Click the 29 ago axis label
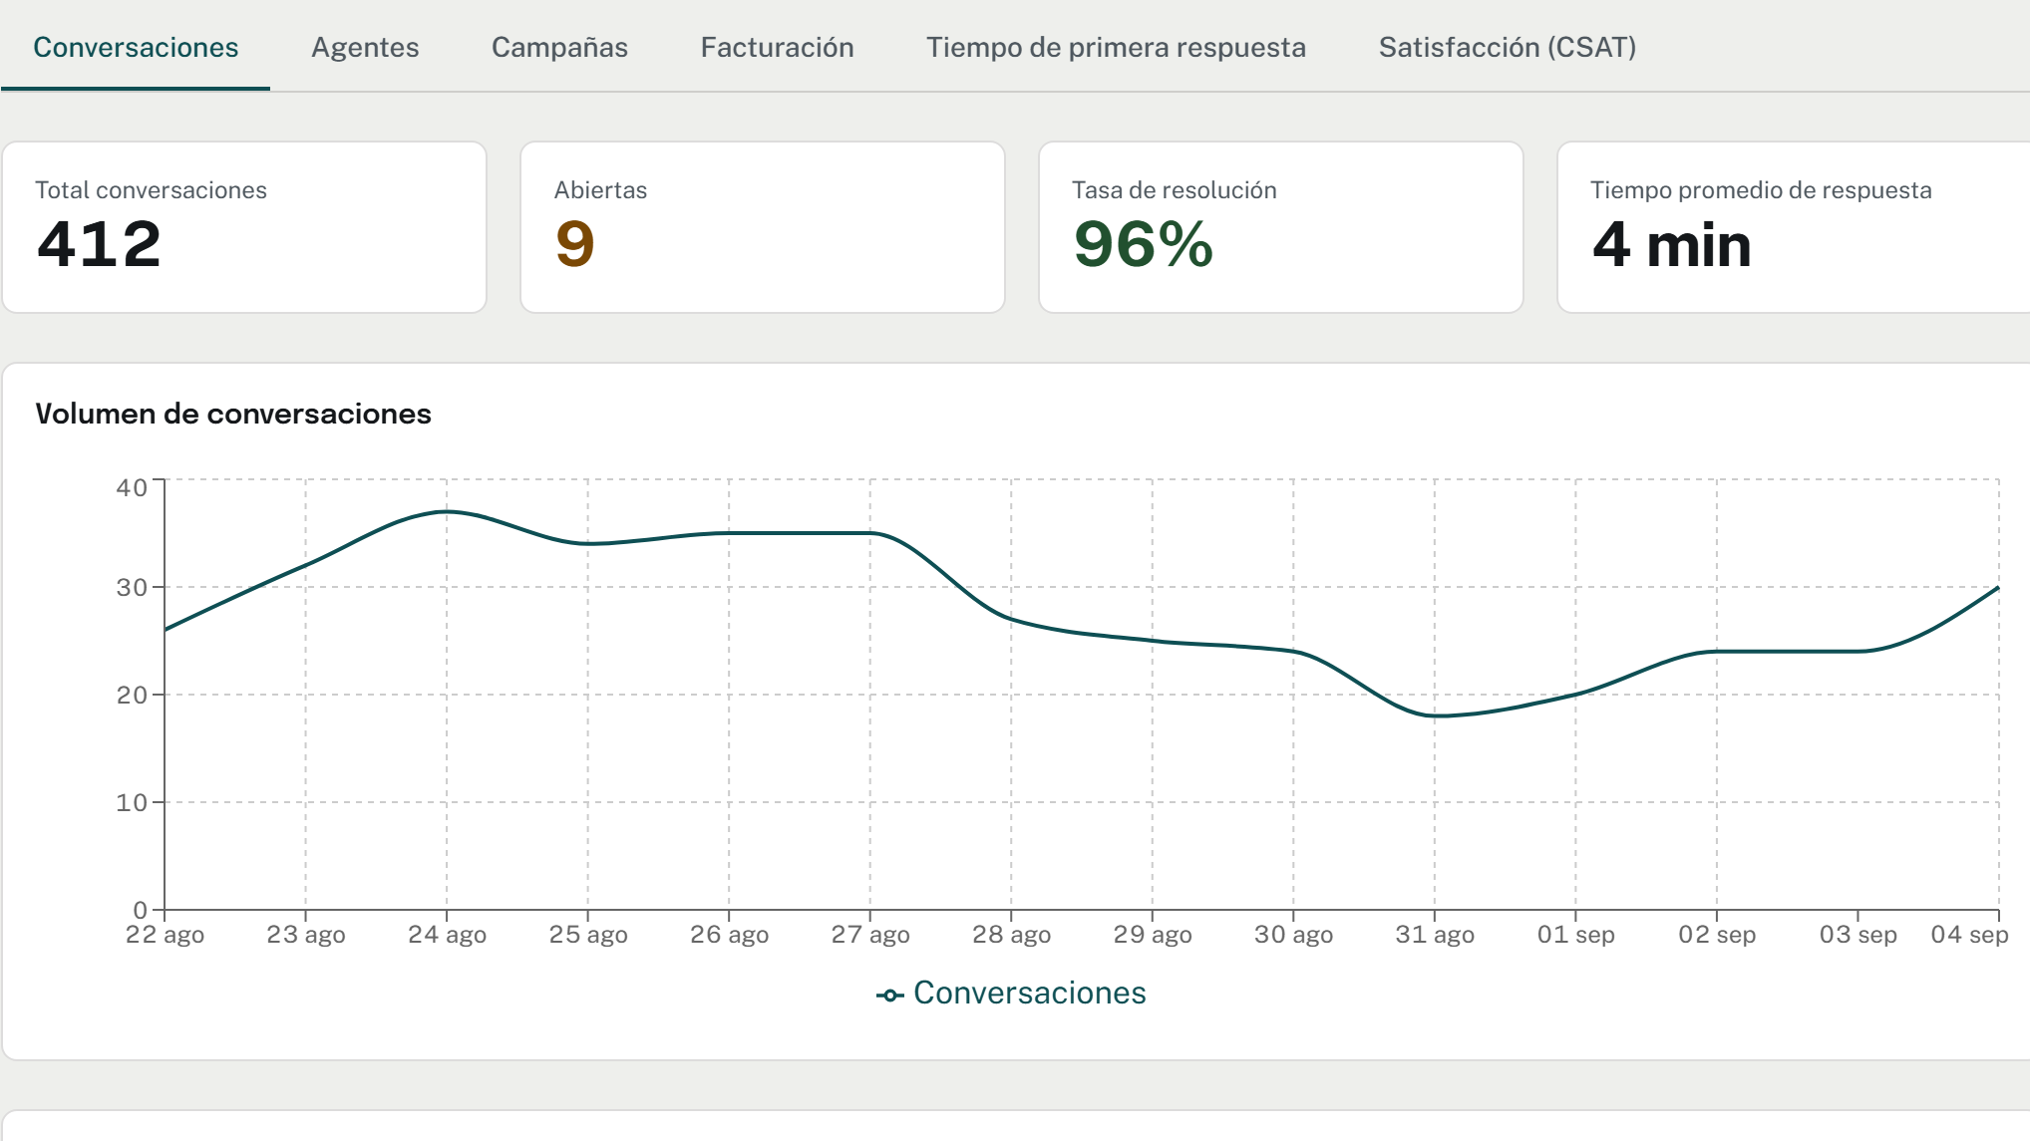 [1153, 935]
